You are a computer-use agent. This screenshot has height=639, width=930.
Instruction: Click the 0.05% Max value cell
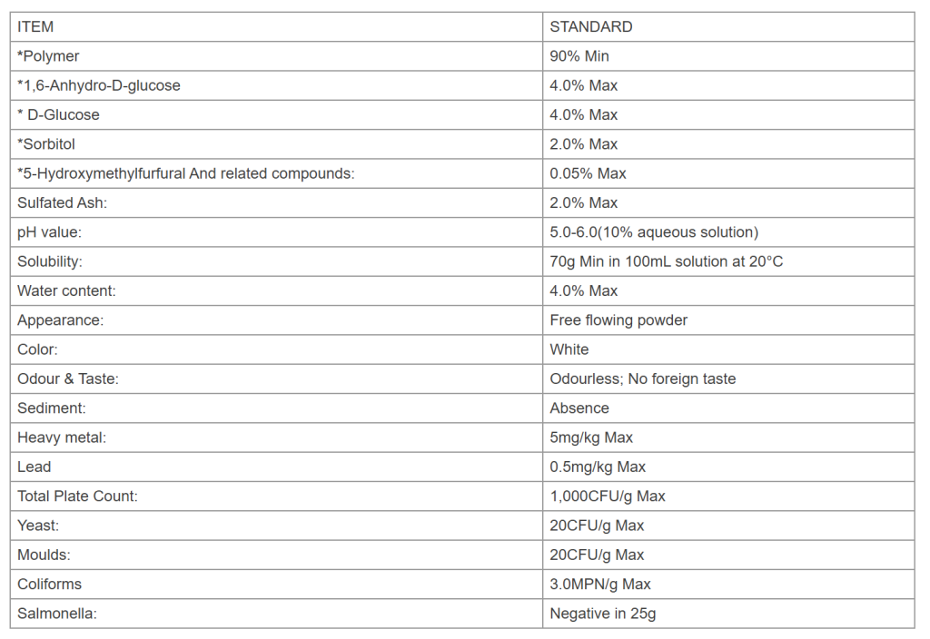click(x=728, y=173)
